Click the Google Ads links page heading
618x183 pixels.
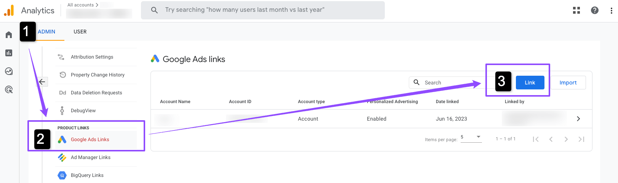194,59
